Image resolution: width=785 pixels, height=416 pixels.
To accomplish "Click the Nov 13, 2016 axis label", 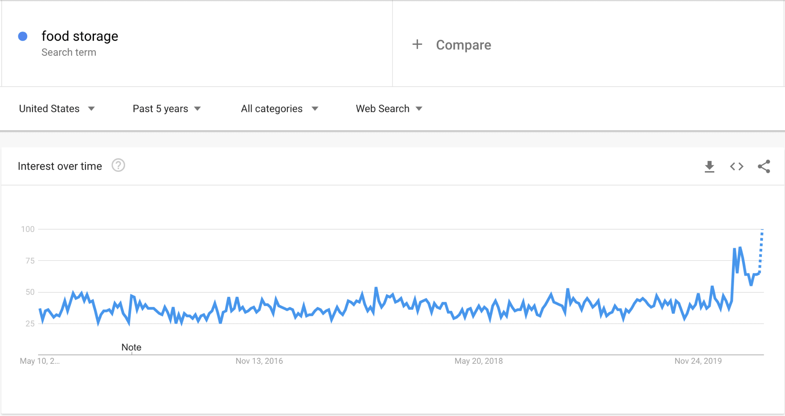I will 259,361.
